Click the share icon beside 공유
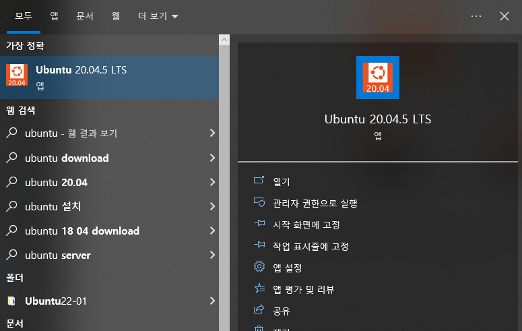The width and height of the screenshot is (522, 331). (x=259, y=309)
